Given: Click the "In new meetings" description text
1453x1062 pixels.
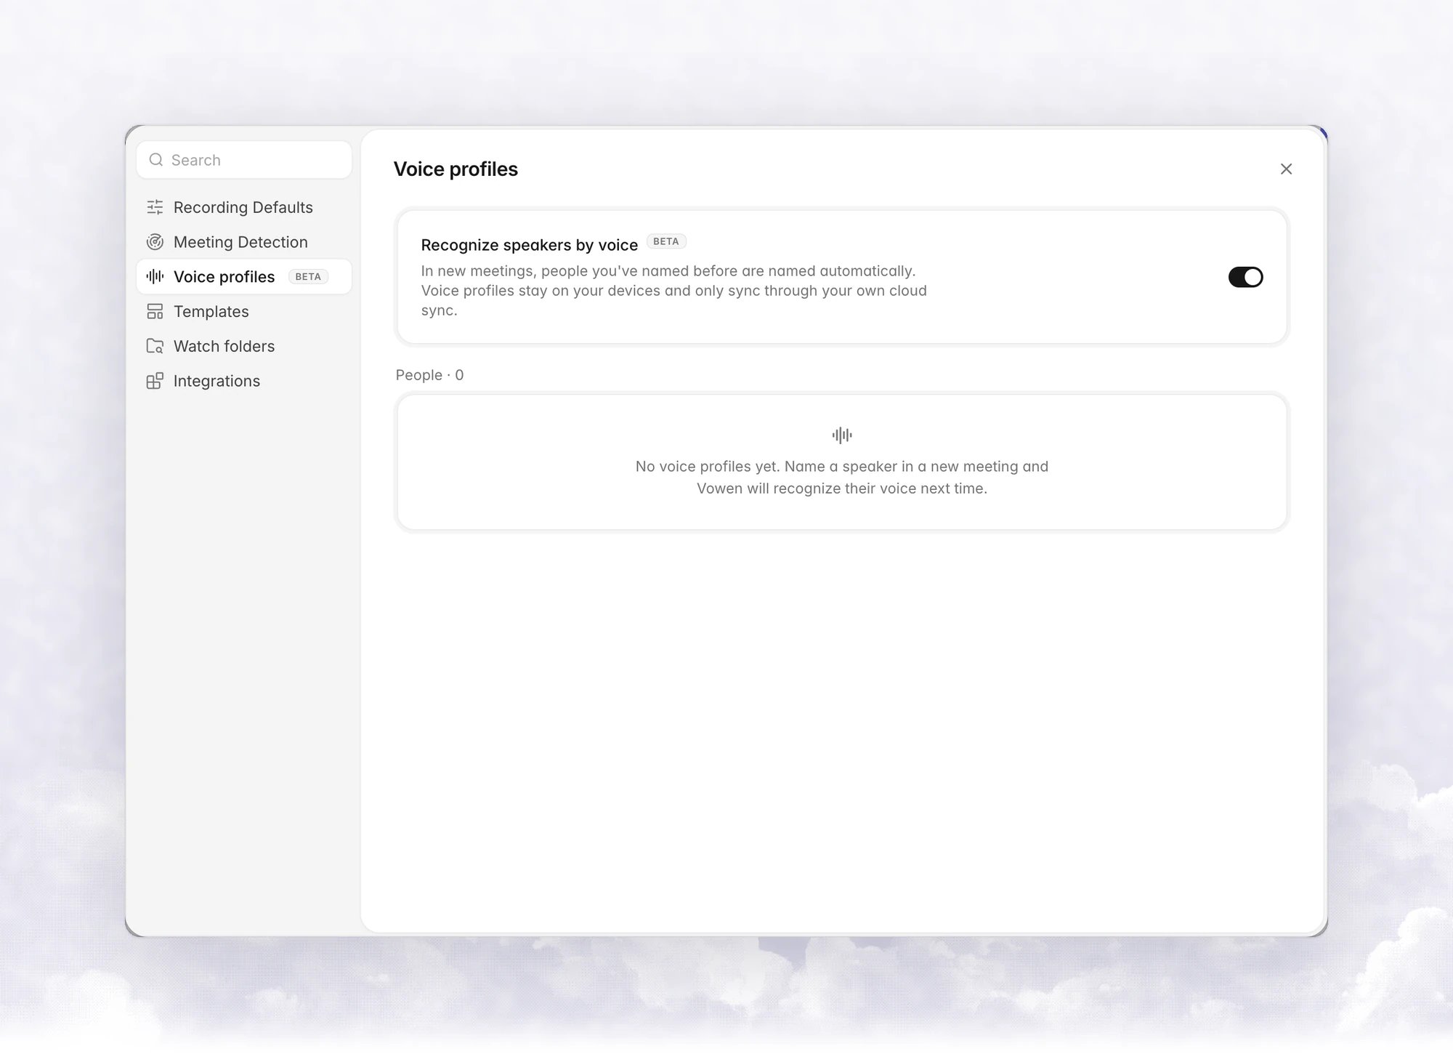Looking at the screenshot, I should coord(674,291).
